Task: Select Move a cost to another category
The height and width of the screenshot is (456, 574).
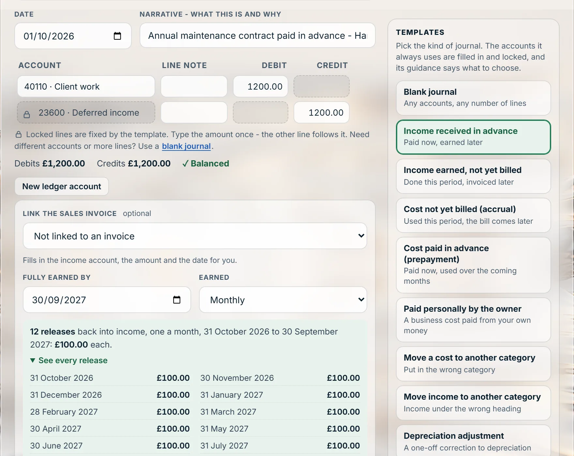Action: [x=473, y=364]
